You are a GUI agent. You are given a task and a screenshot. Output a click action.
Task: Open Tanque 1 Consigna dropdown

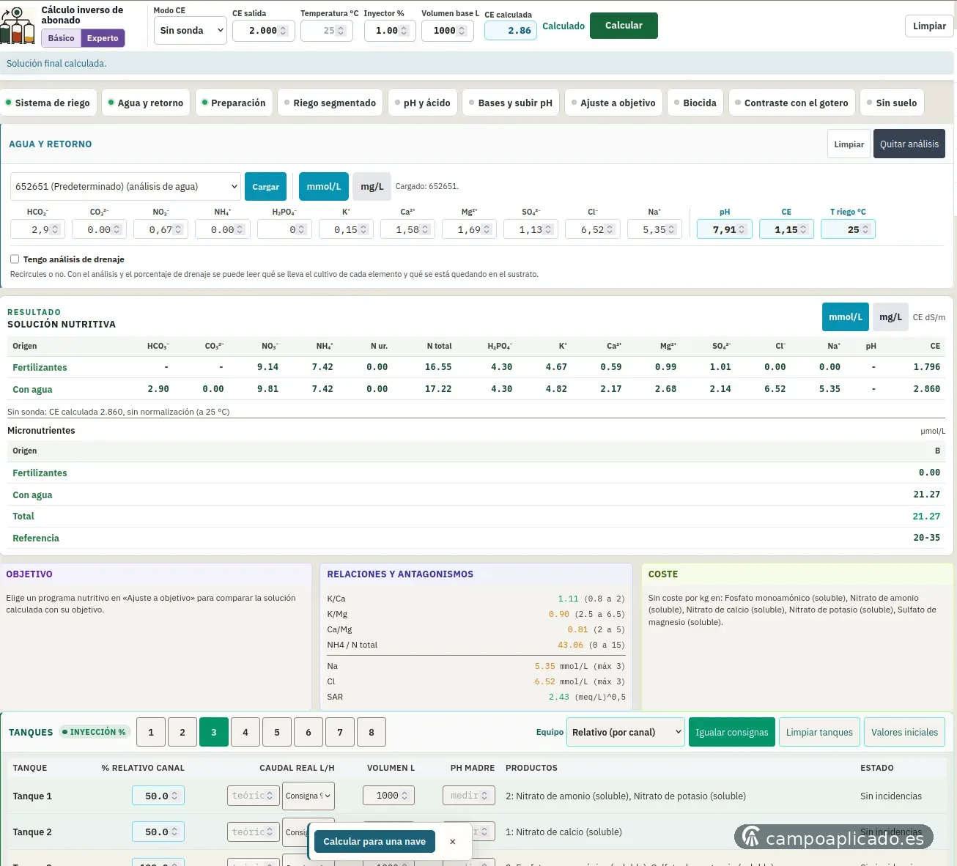308,796
